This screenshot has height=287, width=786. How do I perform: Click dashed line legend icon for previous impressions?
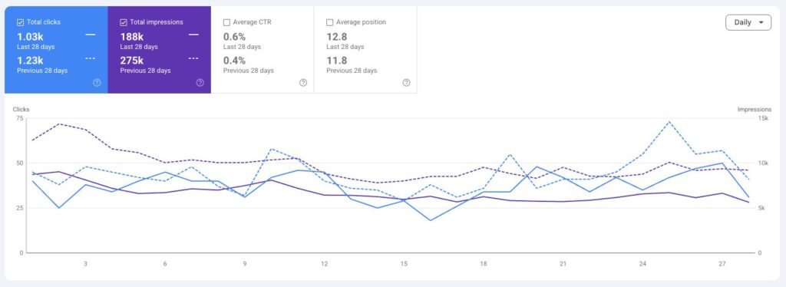click(x=193, y=58)
